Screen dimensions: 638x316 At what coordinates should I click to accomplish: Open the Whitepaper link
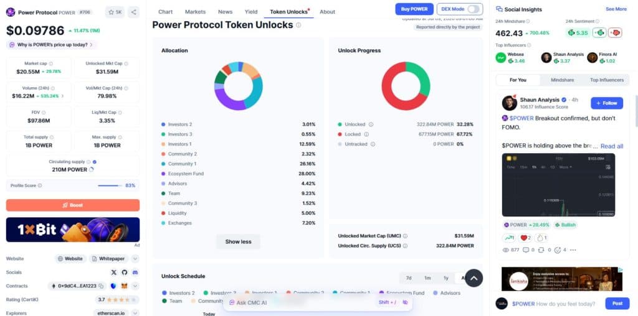[108, 259]
